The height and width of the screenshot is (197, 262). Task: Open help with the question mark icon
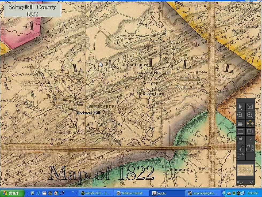point(250,140)
